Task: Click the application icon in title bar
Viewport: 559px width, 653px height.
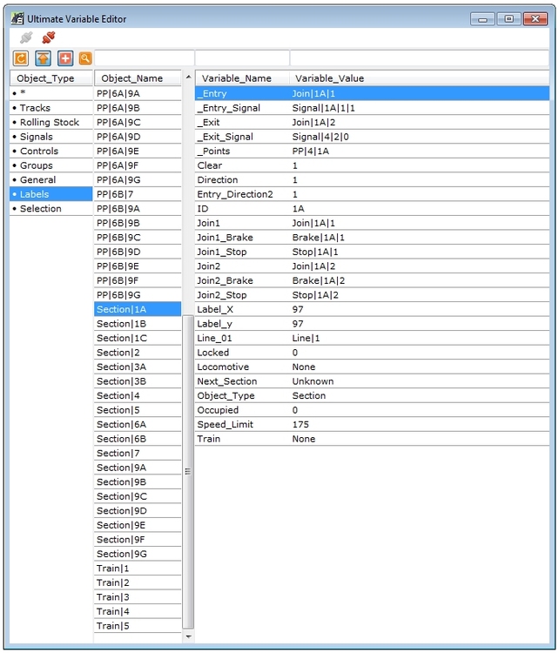Action: tap(17, 17)
